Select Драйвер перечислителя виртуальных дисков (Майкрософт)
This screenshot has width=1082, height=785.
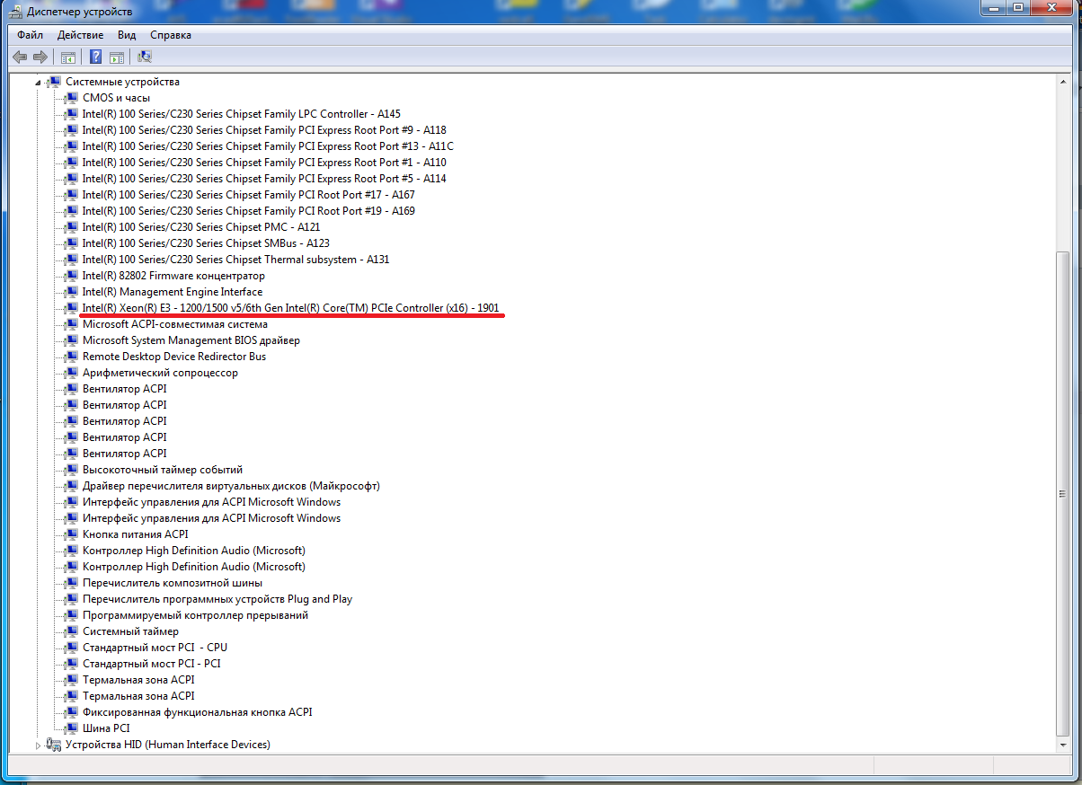[231, 486]
